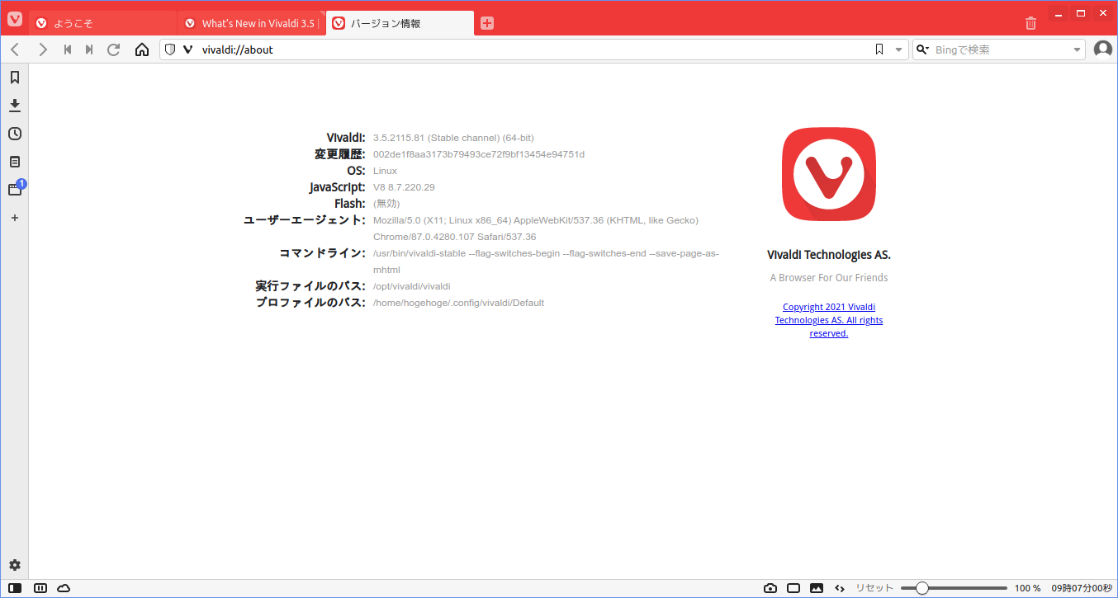Open page actions icon
1118x598 pixels.
click(840, 588)
